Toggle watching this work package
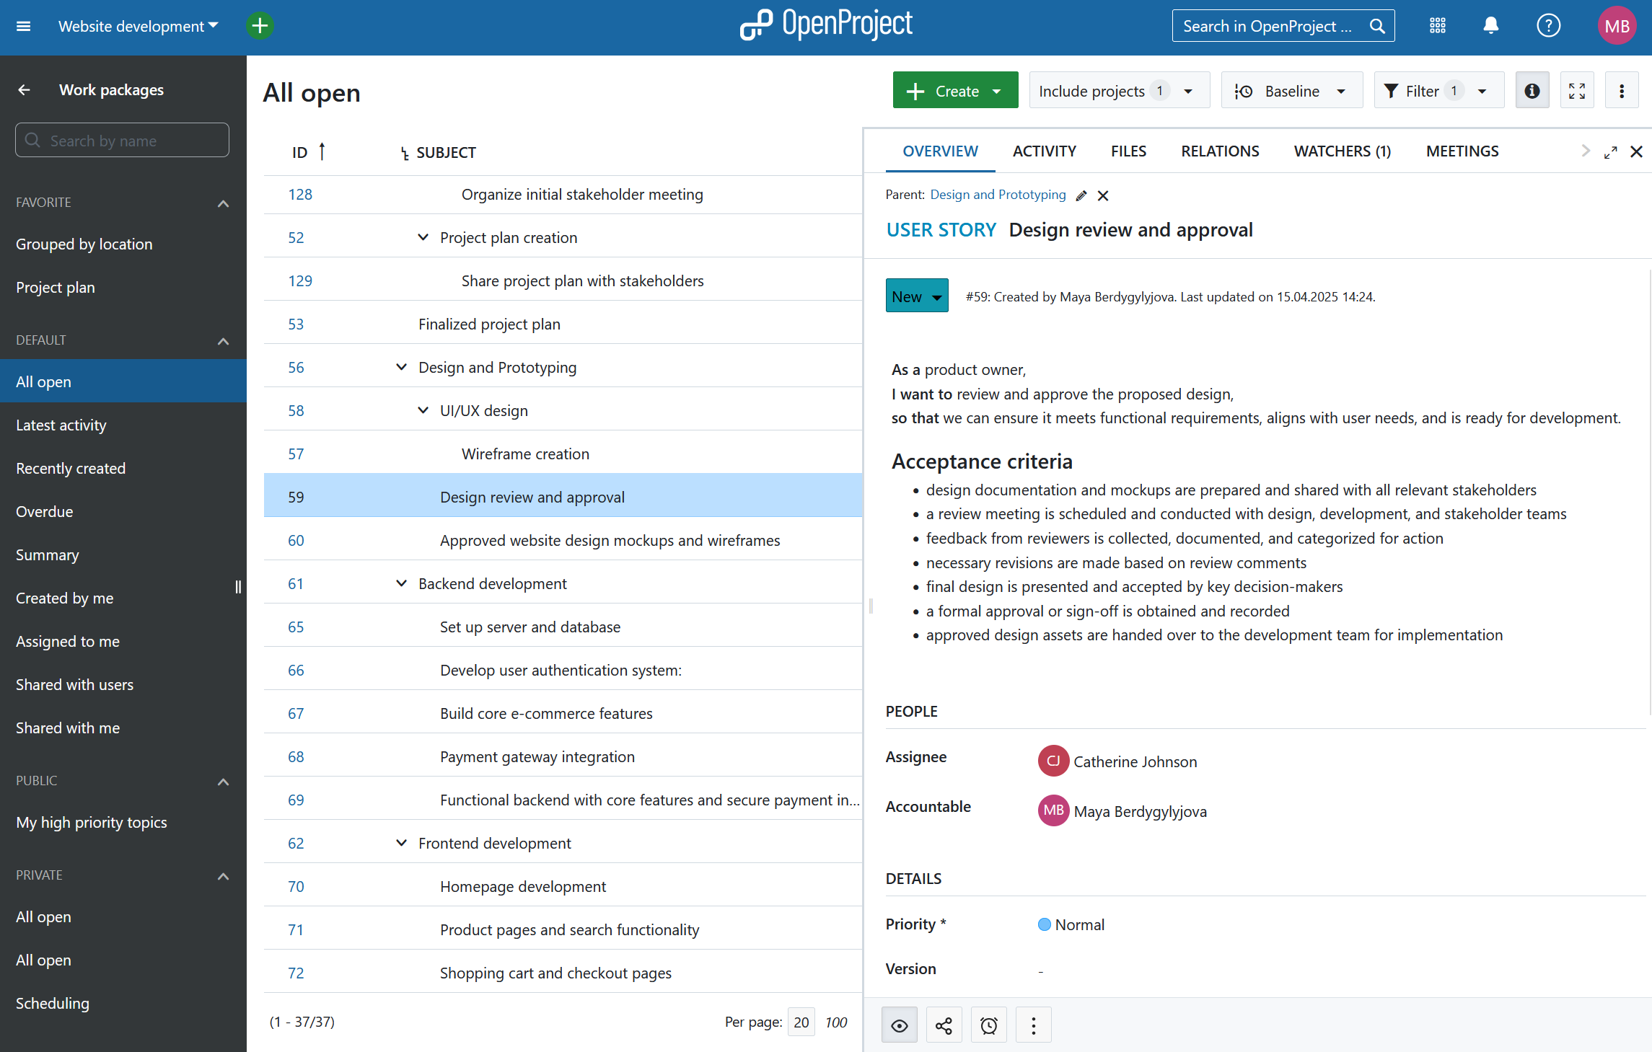Screen dimensions: 1652x1052 899,1024
